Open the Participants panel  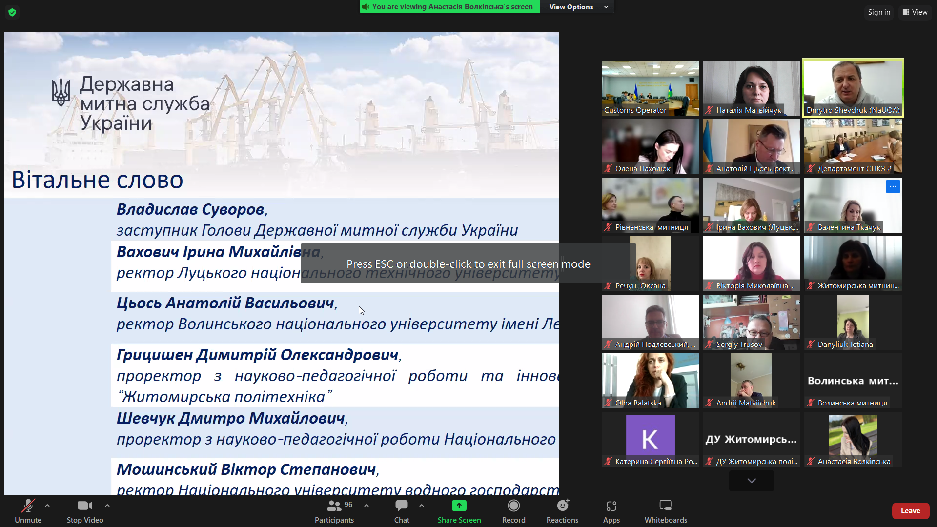coord(334,510)
